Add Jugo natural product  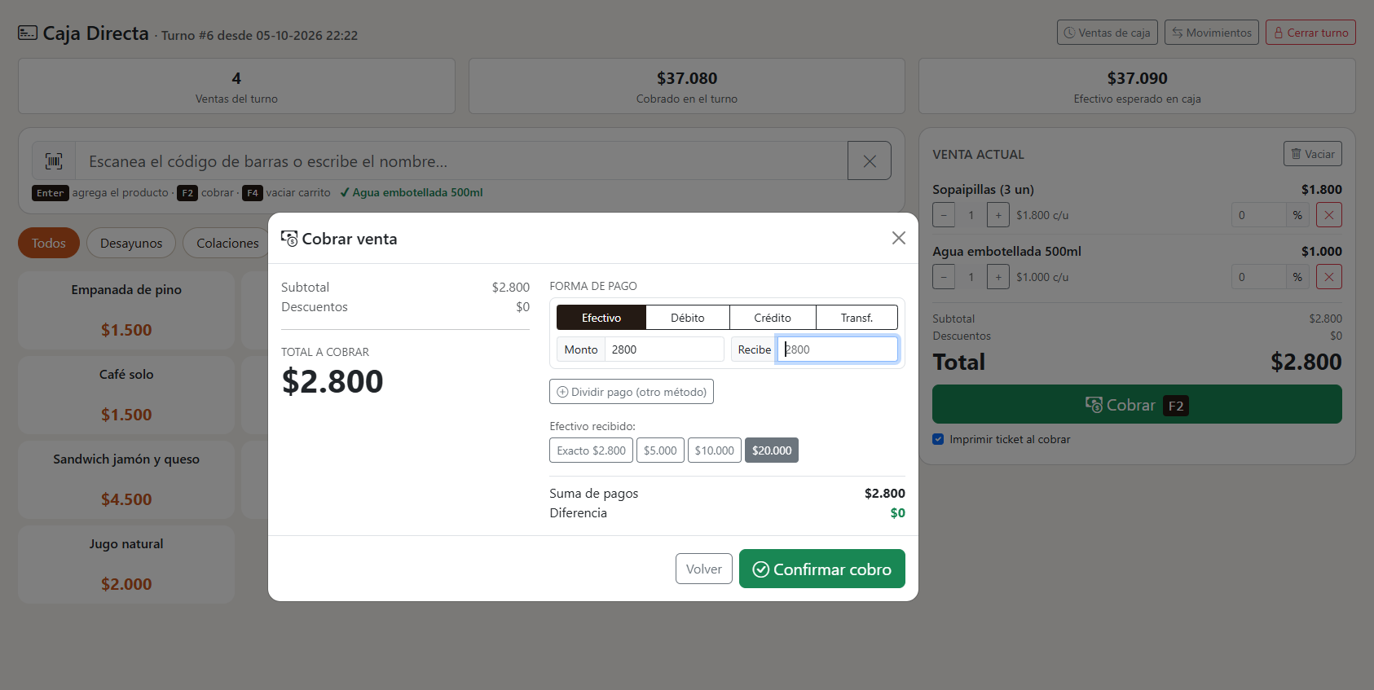coord(126,565)
